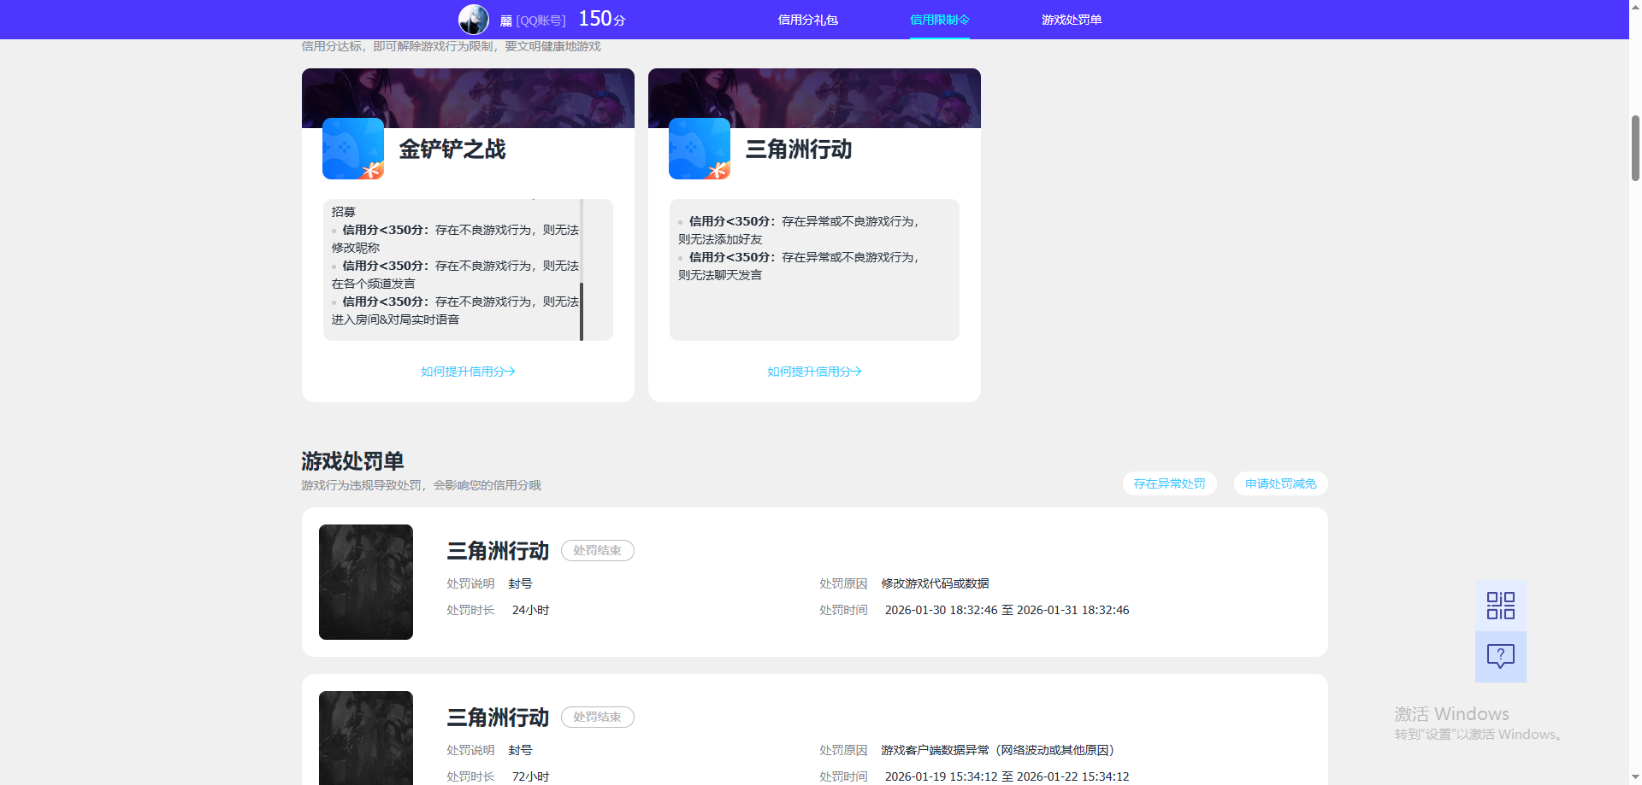
Task: Click the 金铲铲之战 game icon
Action: pos(352,149)
